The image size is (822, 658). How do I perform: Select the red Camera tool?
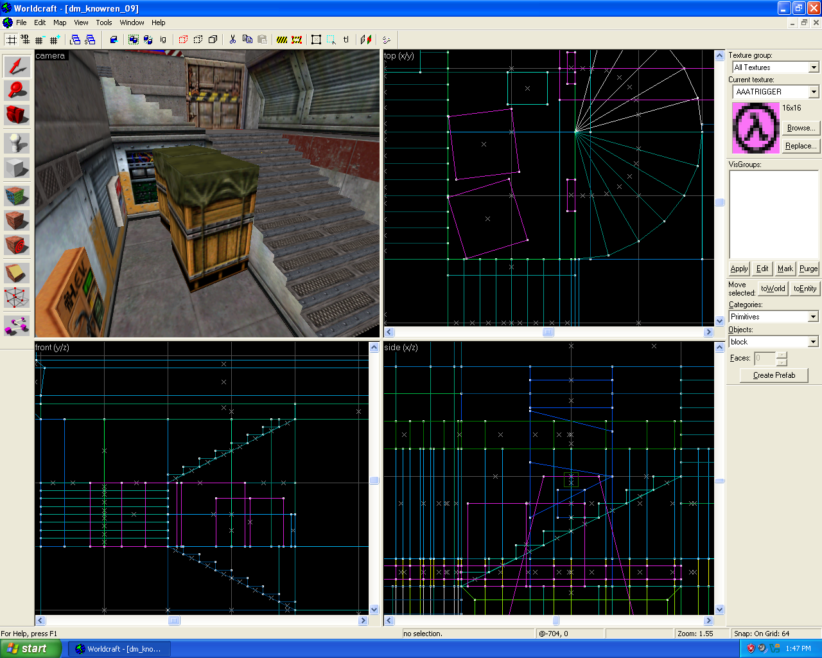click(17, 115)
